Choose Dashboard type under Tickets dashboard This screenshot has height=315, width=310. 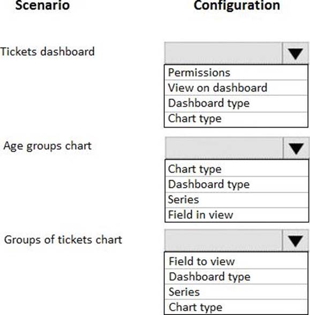tap(236, 103)
